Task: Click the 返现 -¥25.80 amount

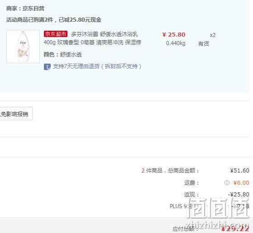Action: tap(239, 194)
